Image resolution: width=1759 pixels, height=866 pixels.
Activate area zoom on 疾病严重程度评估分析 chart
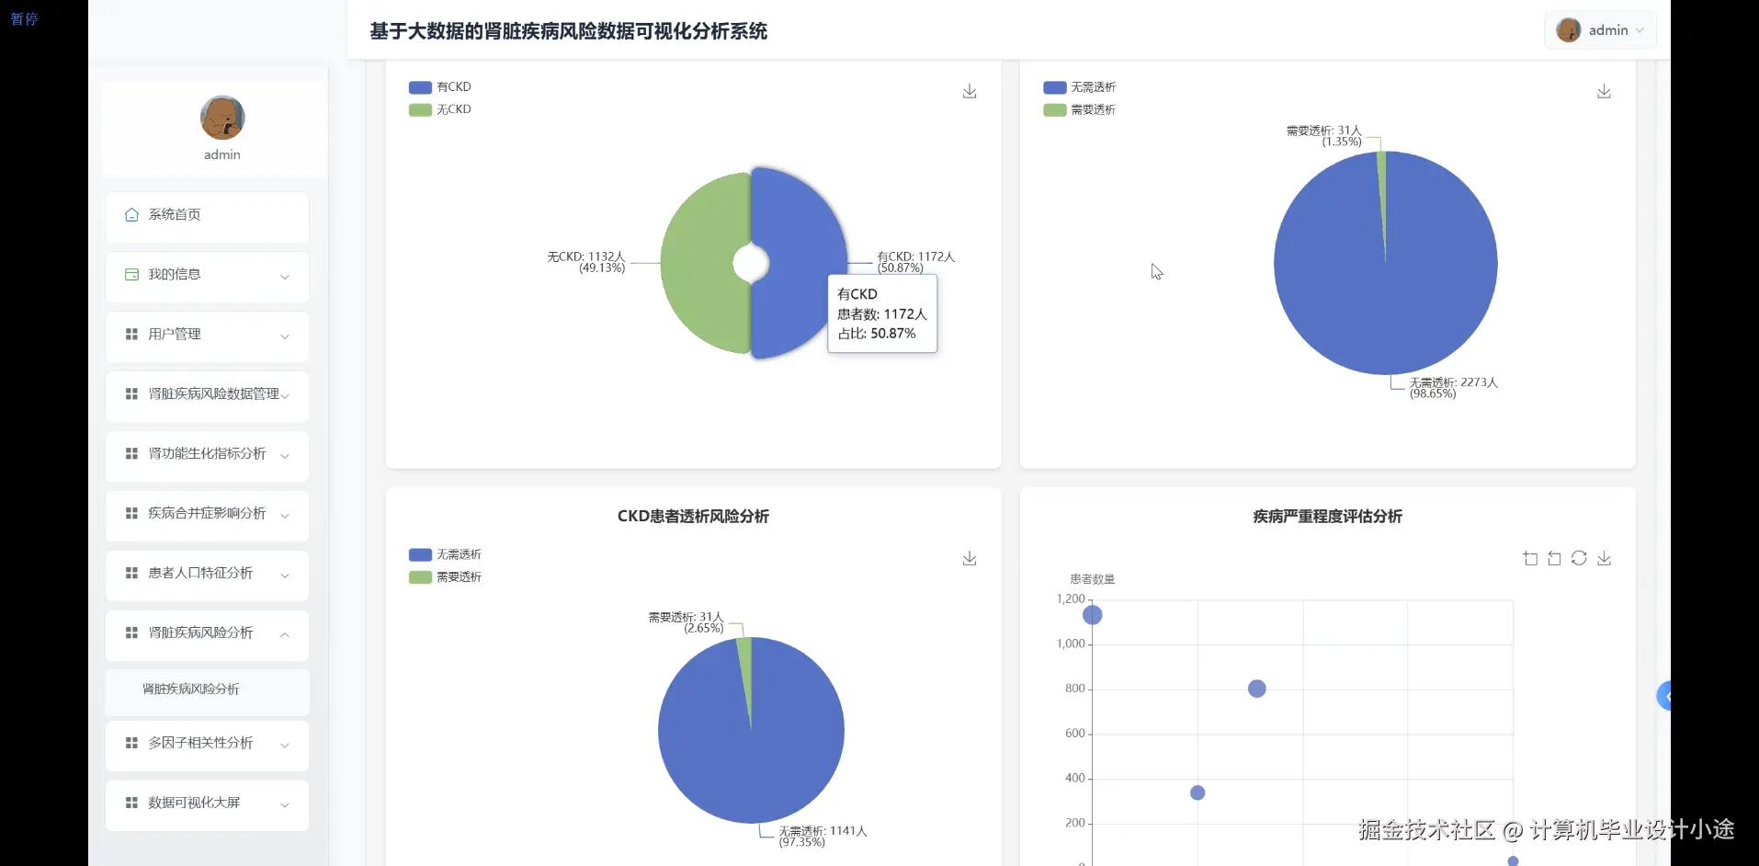pos(1530,558)
